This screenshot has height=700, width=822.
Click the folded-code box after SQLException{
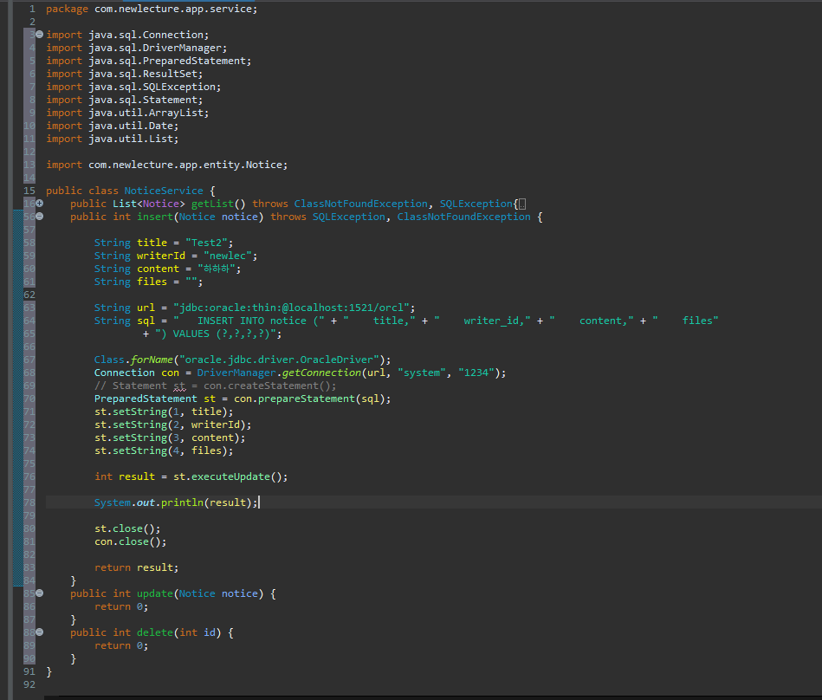click(522, 204)
